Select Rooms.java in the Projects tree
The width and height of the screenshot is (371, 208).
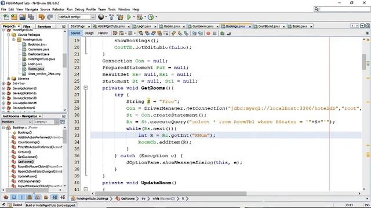tap(36, 69)
